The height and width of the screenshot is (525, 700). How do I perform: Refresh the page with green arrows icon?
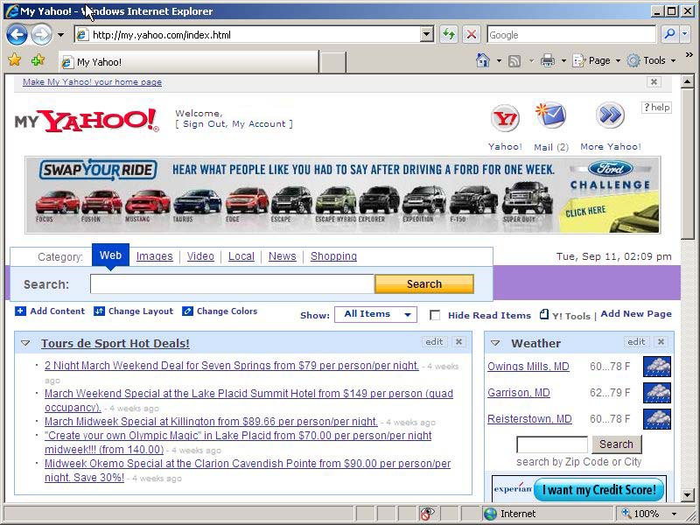click(x=449, y=34)
